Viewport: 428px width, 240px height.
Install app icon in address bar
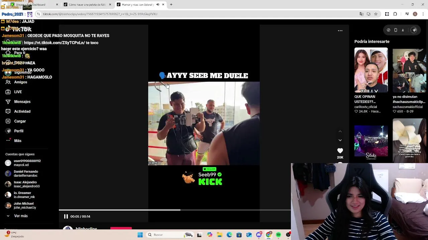pyautogui.click(x=368, y=14)
